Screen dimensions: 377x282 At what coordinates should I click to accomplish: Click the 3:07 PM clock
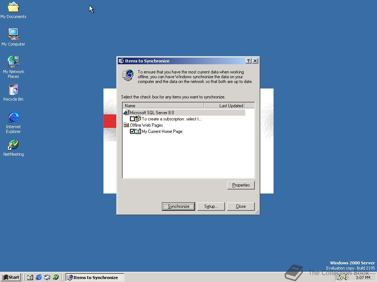click(x=363, y=278)
